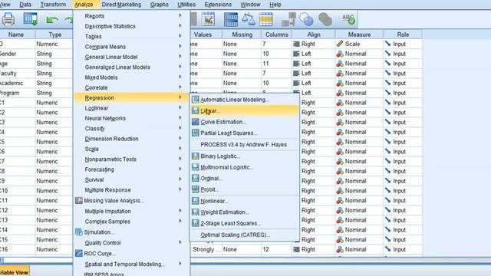The image size is (491, 276).
Task: Click the Columns cell showing 11
Action: point(276,64)
